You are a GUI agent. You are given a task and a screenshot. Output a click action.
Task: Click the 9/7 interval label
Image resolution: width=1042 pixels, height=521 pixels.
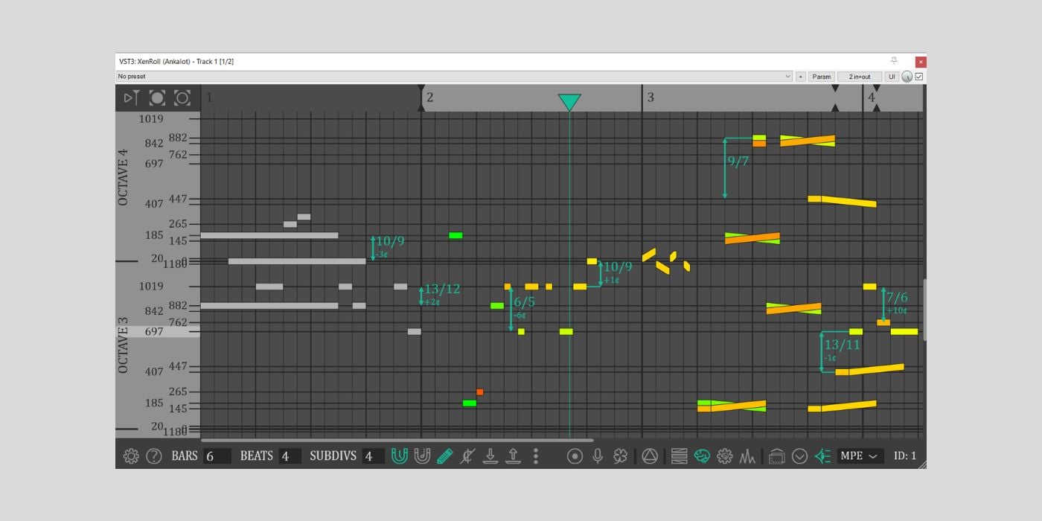[738, 161]
